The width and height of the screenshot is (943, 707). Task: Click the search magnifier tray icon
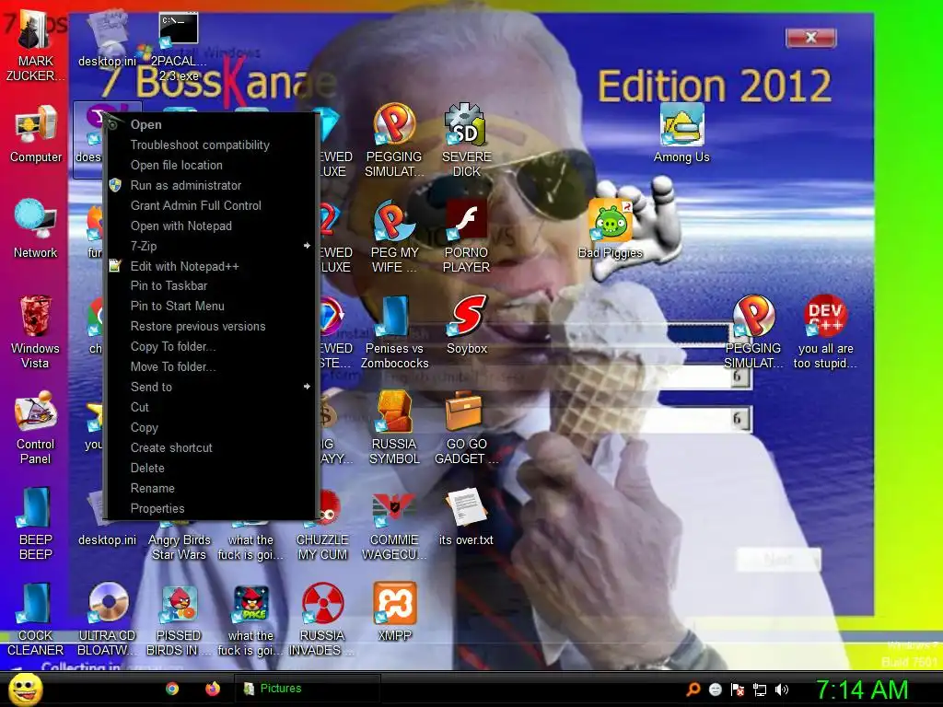pyautogui.click(x=693, y=690)
